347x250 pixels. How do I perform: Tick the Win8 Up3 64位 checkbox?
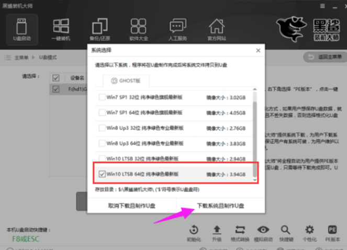[x=102, y=143]
